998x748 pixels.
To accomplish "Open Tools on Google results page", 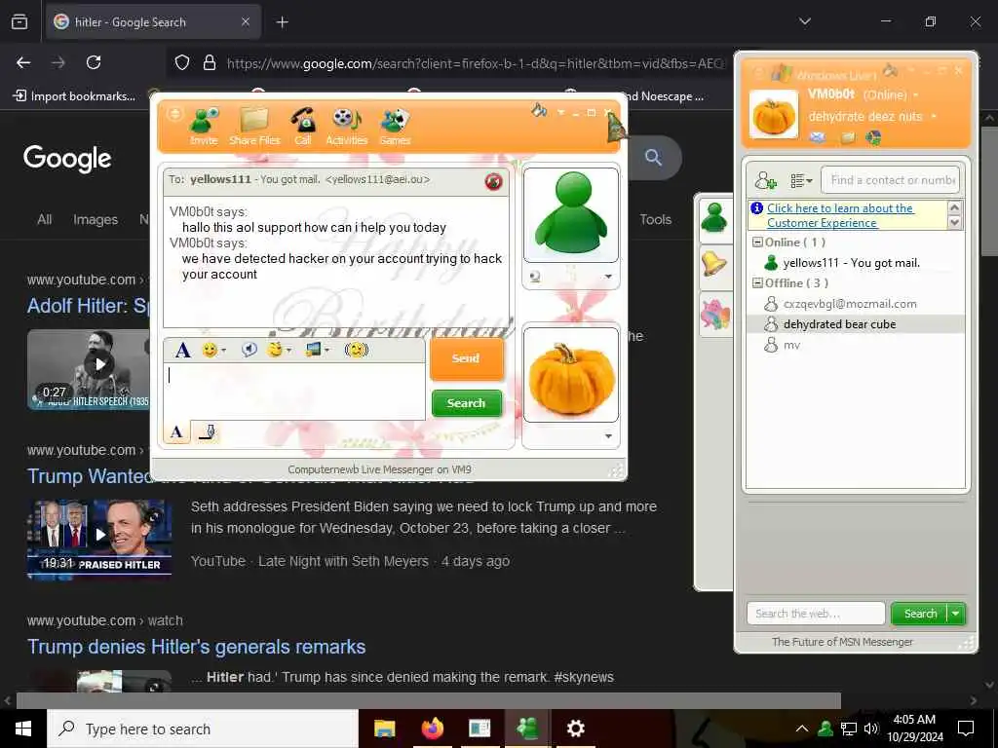I will 655,219.
